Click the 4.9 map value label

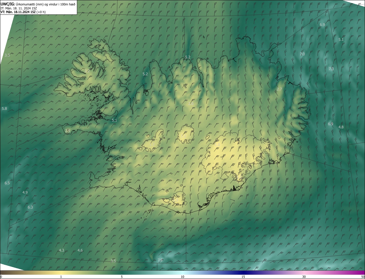(x=25, y=192)
